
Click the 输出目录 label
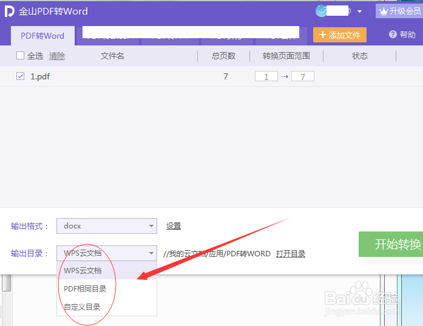click(x=29, y=253)
